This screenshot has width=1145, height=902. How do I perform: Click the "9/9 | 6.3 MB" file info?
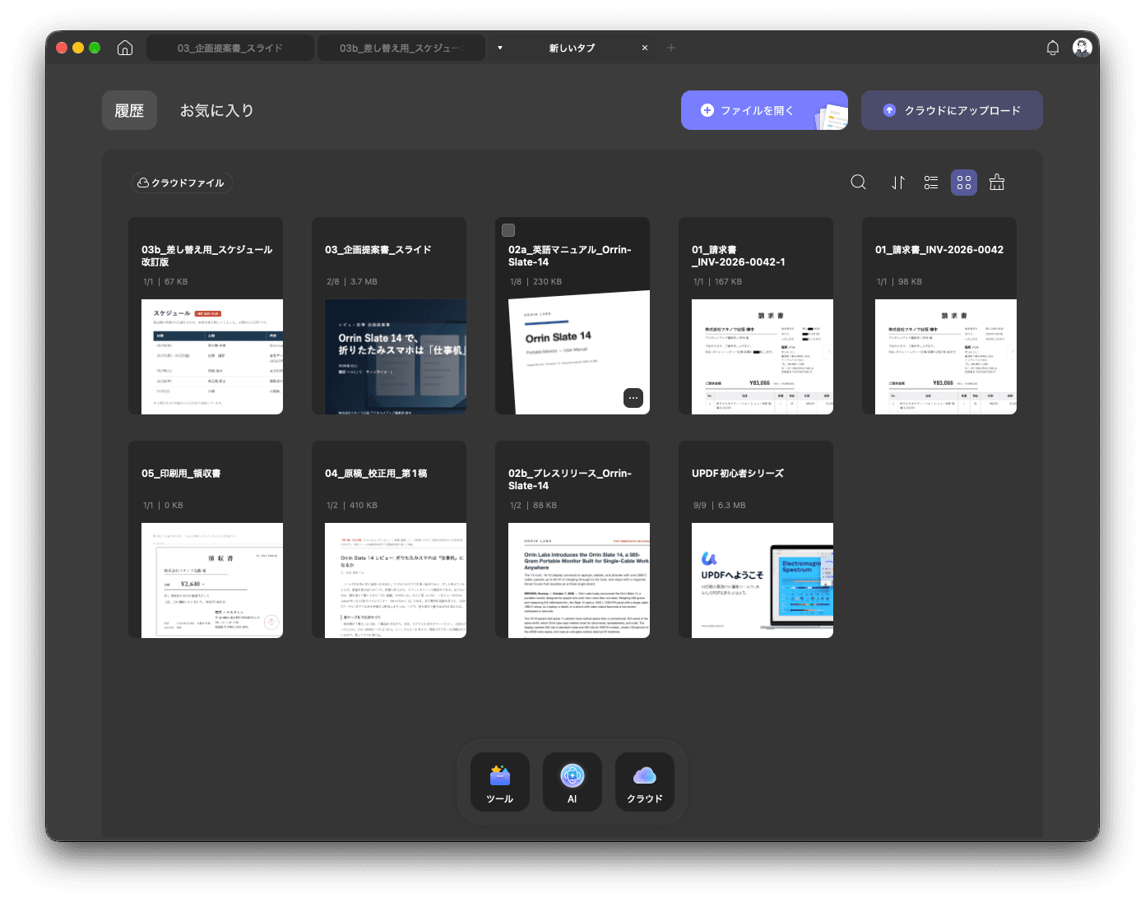click(x=720, y=505)
